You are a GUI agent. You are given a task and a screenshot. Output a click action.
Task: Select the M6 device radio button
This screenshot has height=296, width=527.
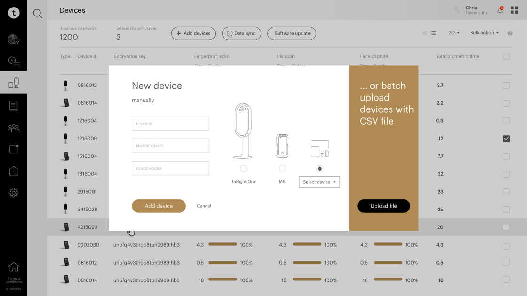pos(282,169)
